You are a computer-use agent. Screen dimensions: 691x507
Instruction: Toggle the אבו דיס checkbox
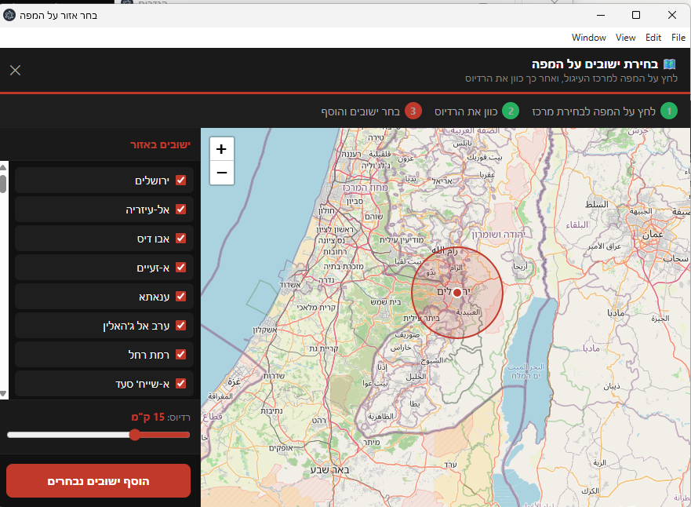click(180, 238)
